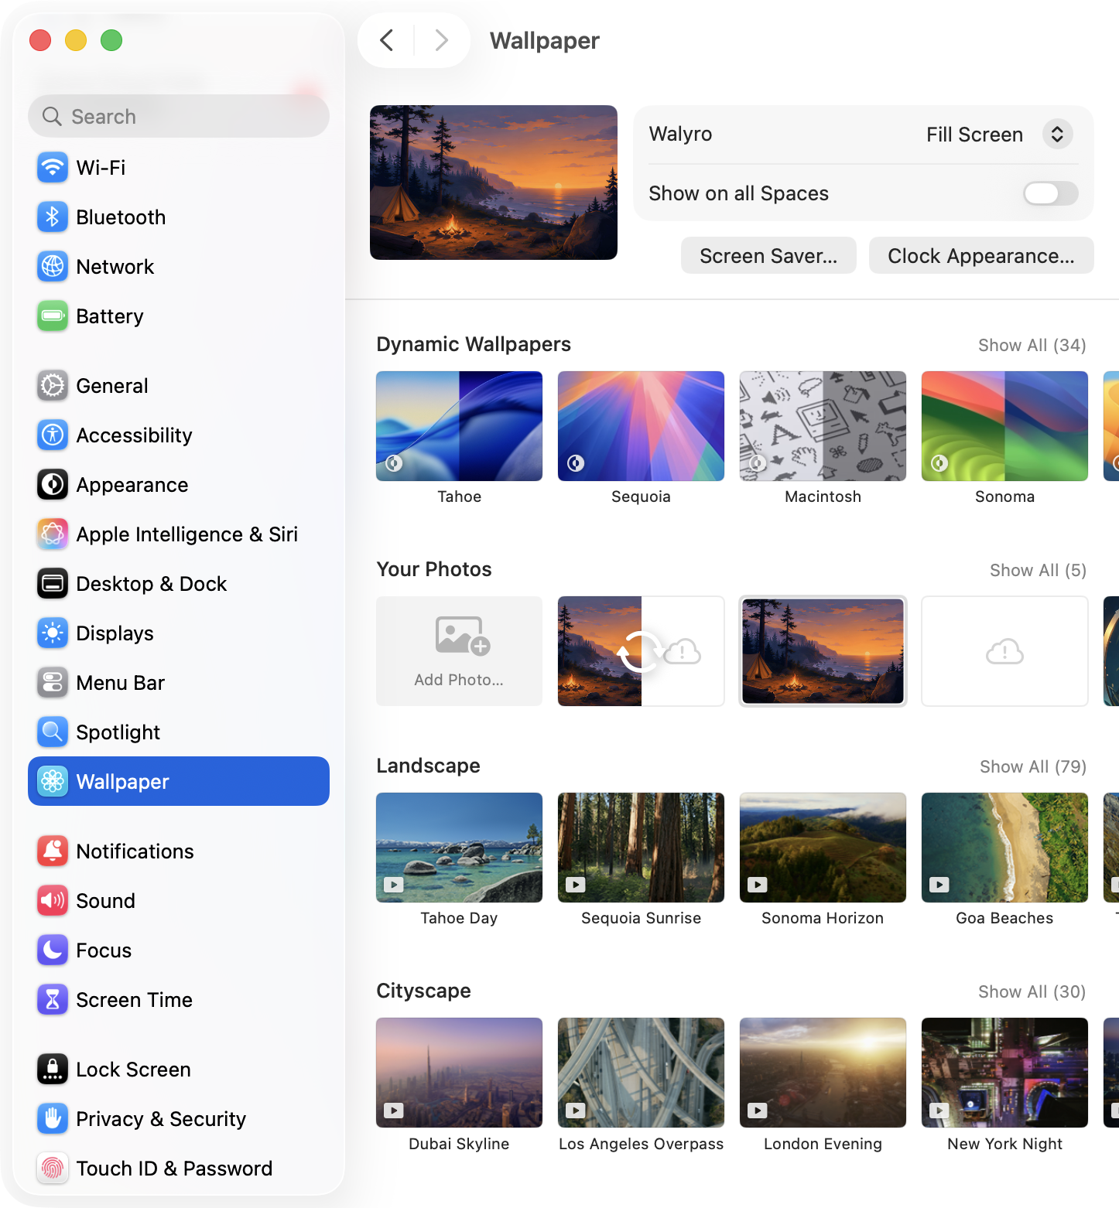Open Screen Saver settings button
This screenshot has width=1119, height=1208.
[x=768, y=255]
